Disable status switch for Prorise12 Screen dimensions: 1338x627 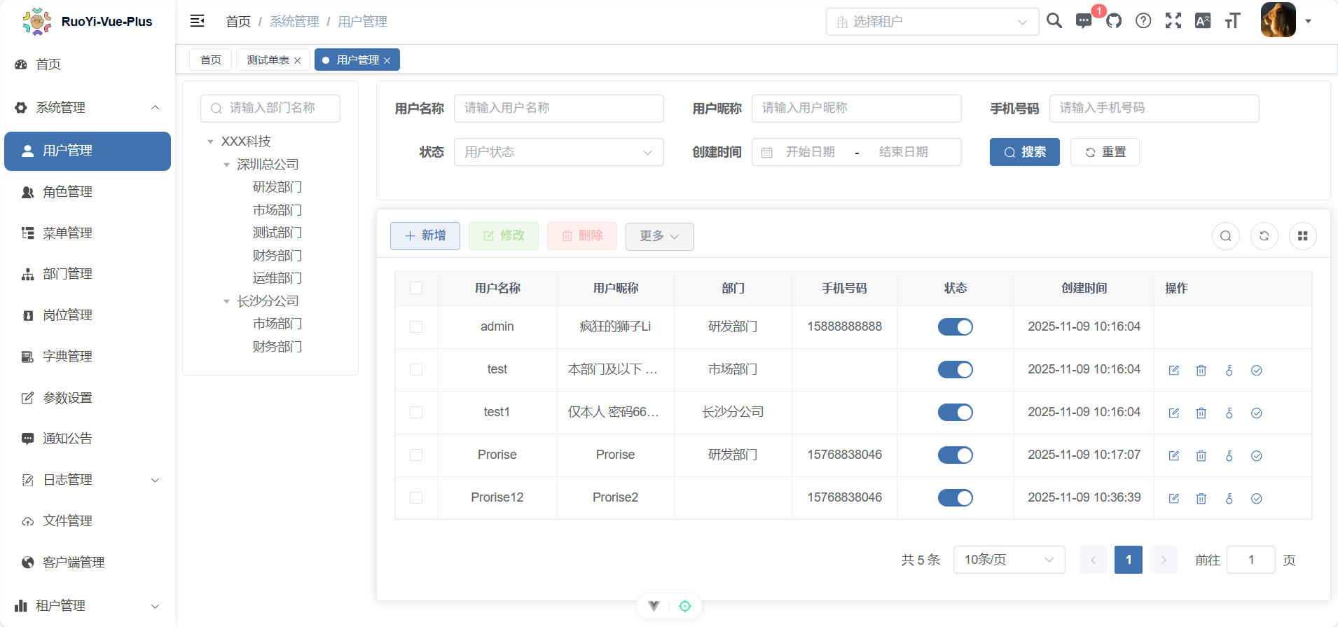point(955,497)
